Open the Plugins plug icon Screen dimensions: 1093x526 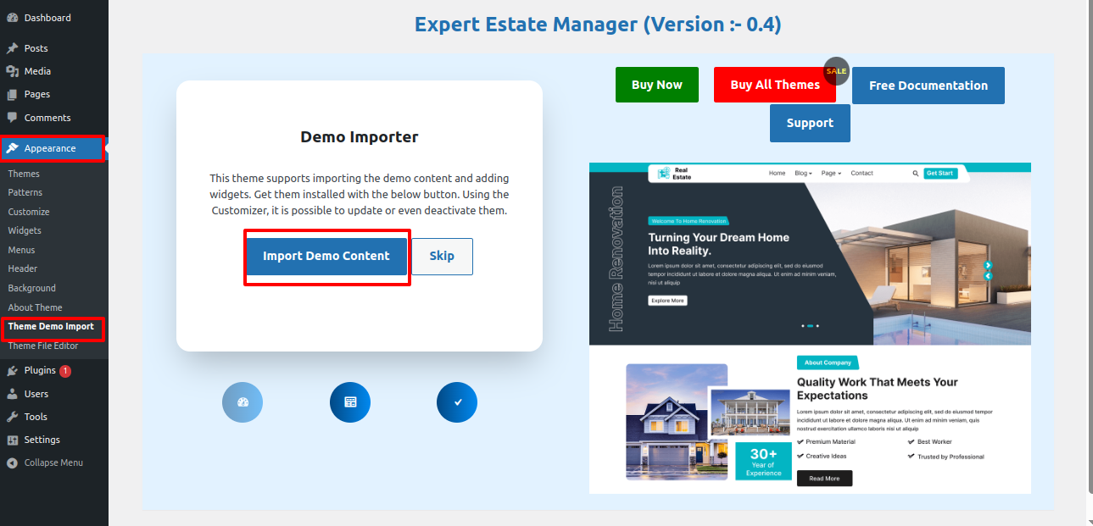pos(12,371)
